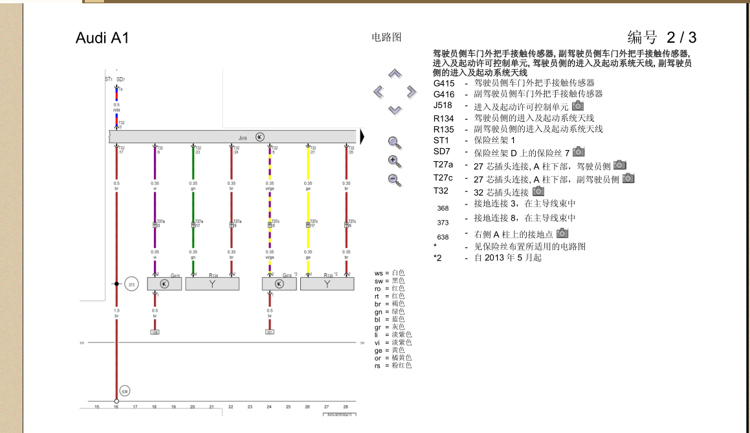Open the T32 connector camera icon
This screenshot has height=433, width=750.
538,191
